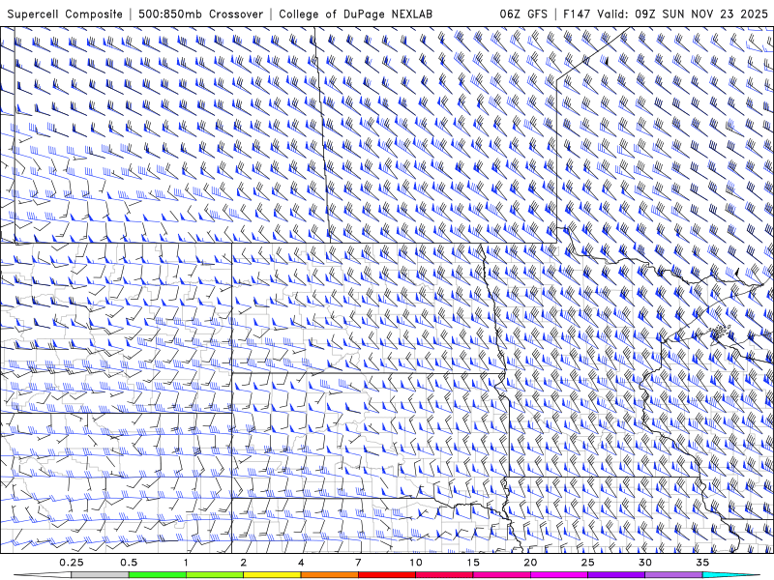Click the "Valid: 09Z SUN NOV 23 2025" text
Viewport: 774px width, 580px height.
(683, 14)
